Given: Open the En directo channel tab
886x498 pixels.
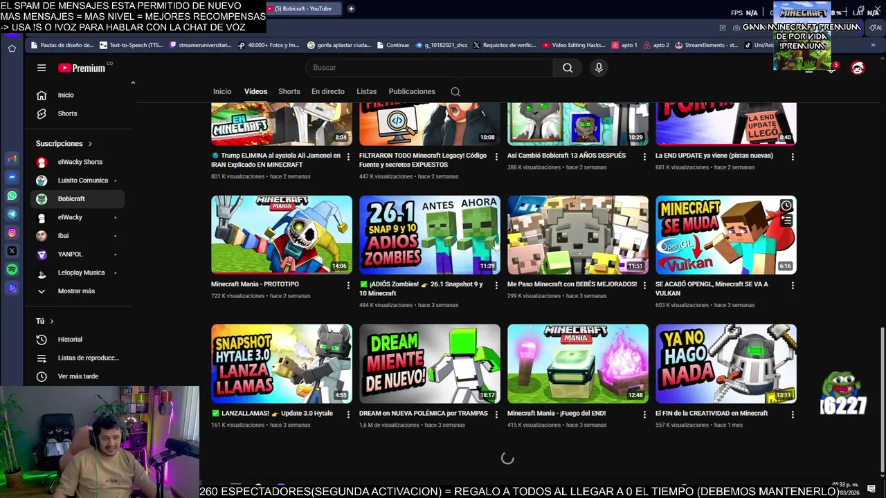Looking at the screenshot, I should [327, 91].
